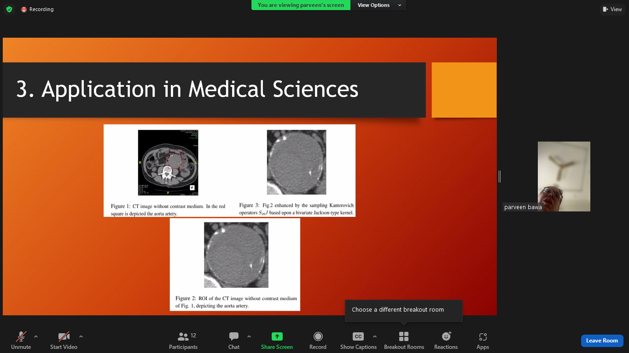Click the green Share Screen icon
The width and height of the screenshot is (629, 353).
tap(277, 336)
